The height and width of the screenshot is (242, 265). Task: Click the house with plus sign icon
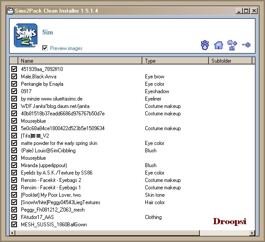(x=232, y=45)
